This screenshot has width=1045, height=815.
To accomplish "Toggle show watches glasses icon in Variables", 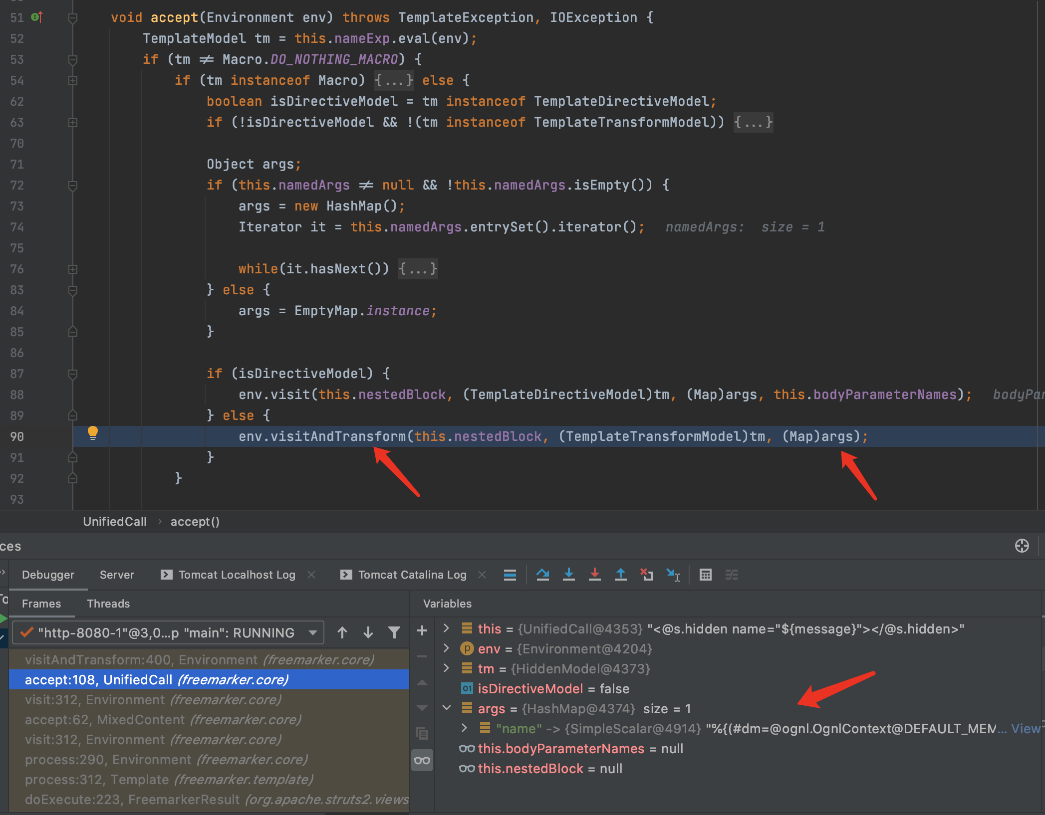I will point(422,760).
